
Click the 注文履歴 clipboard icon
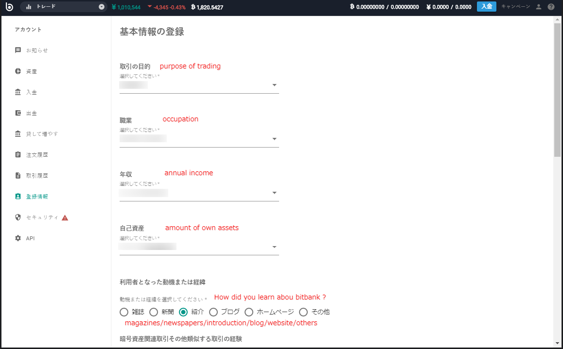click(x=18, y=154)
